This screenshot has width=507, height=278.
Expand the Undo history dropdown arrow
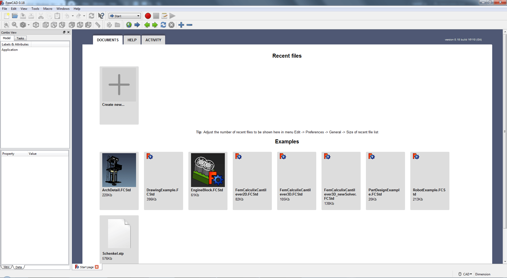(x=73, y=16)
